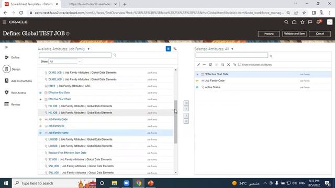Select Job Family ID in available list
This screenshot has width=335, height=188.
(x=106, y=126)
